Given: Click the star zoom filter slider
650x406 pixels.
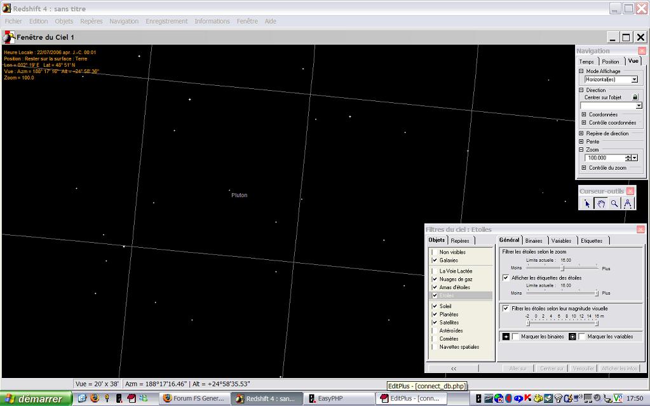Looking at the screenshot, I should pos(562,268).
